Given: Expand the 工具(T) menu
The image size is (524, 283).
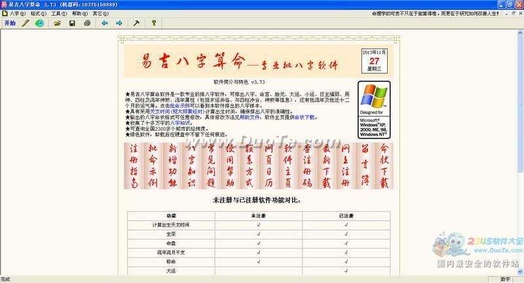Looking at the screenshot, I should pos(58,13).
